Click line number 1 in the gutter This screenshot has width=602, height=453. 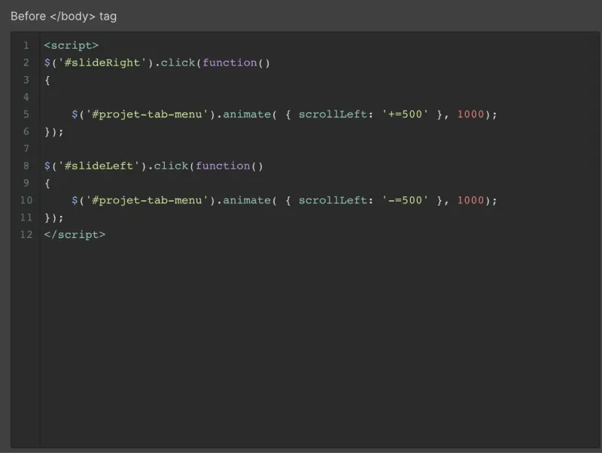(x=26, y=45)
